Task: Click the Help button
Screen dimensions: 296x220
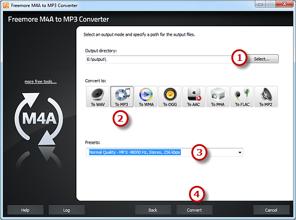Action: pos(25,210)
